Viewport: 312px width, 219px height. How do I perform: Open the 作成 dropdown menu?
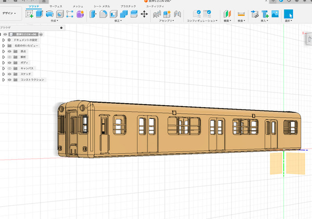point(54,20)
